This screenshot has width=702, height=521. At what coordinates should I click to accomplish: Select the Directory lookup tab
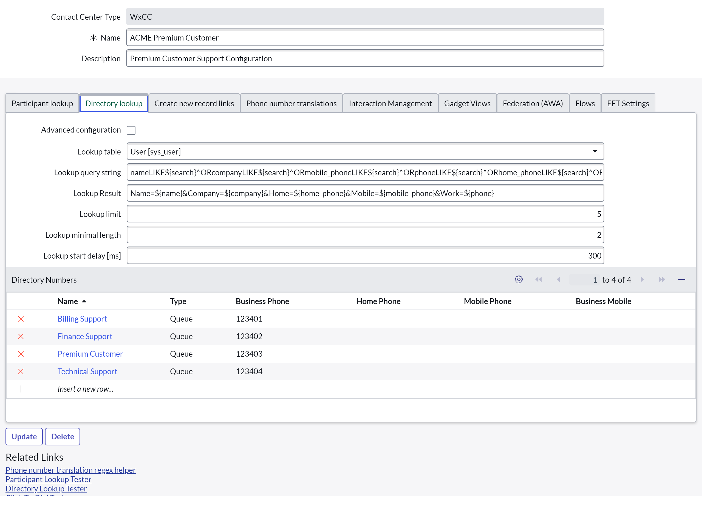(x=114, y=103)
